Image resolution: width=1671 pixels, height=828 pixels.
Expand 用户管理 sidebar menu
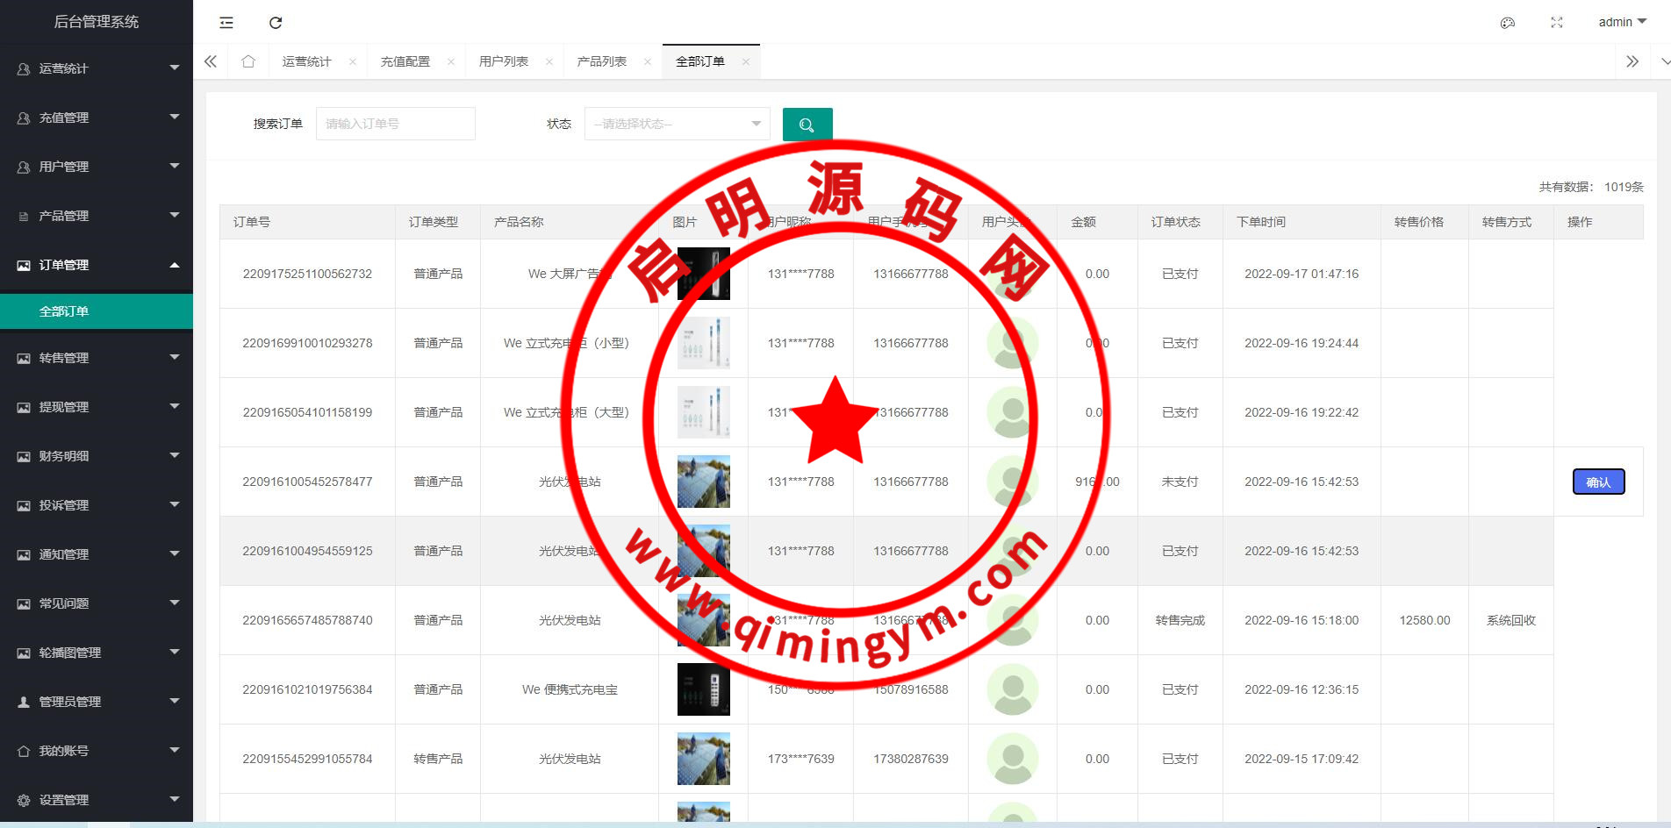(97, 167)
